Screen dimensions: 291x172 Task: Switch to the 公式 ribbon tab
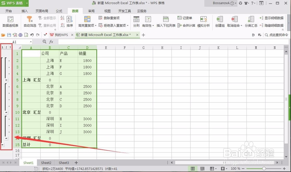(x=58, y=11)
